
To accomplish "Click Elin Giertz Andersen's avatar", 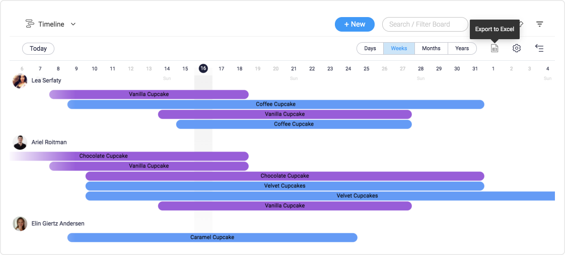I will click(x=20, y=224).
